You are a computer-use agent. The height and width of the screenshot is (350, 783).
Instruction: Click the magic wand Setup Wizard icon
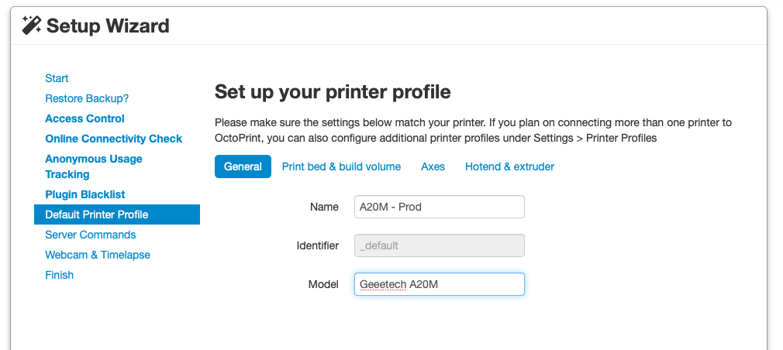click(31, 26)
